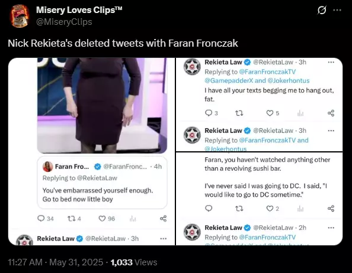Open @MiseryClips handle link
Image resolution: width=352 pixels, height=273 pixels.
tap(64, 22)
